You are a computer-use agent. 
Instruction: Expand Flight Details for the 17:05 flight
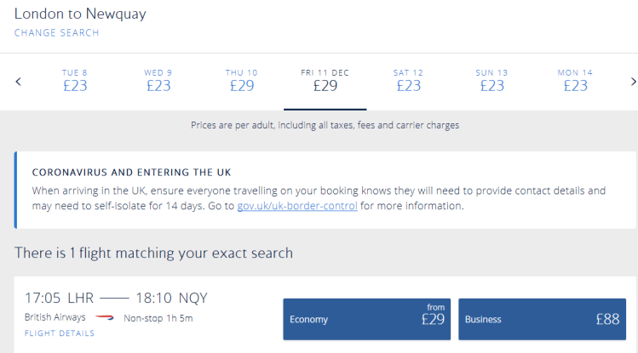(x=60, y=333)
